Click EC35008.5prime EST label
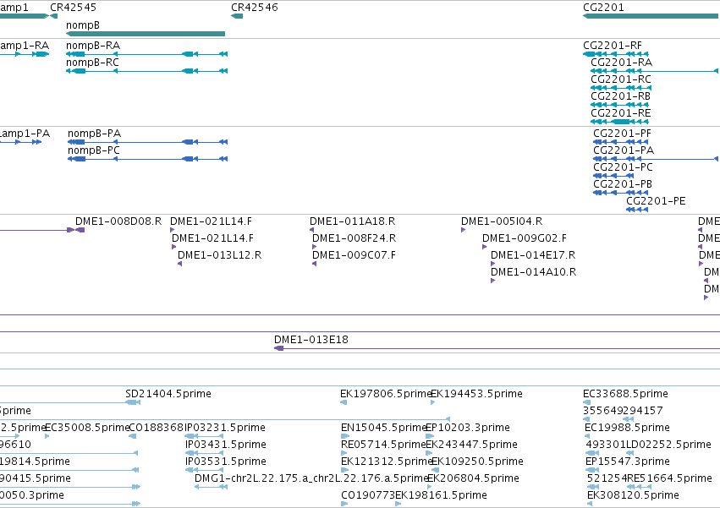 point(87,429)
